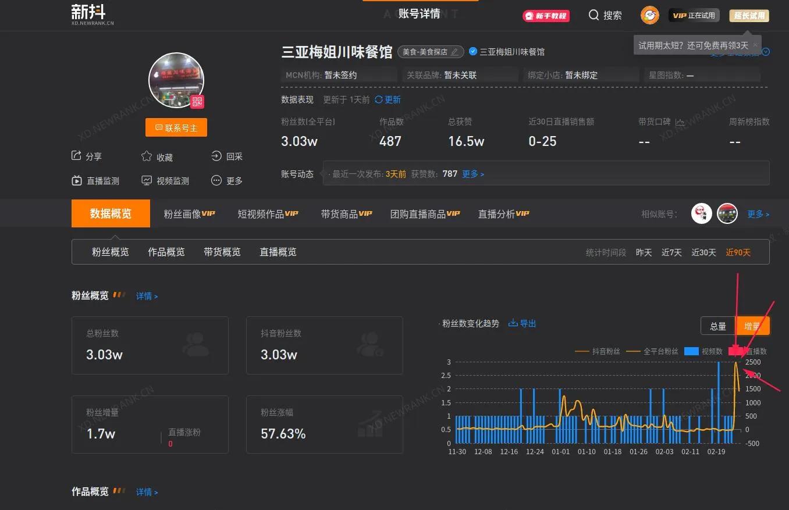Click a similar account avatar thumbnail
Screen dimensions: 789x510
701,213
